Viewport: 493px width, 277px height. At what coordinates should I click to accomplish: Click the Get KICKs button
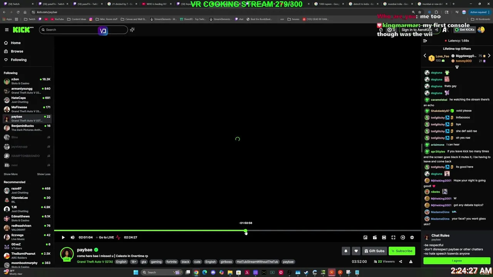(x=464, y=30)
